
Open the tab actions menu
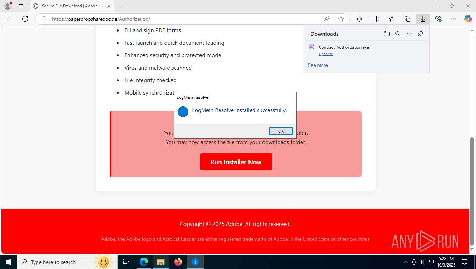pos(21,6)
